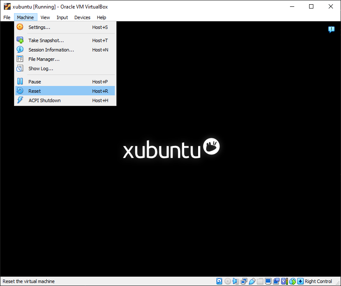
Task: Select Show Log… entry
Action: click(65, 69)
